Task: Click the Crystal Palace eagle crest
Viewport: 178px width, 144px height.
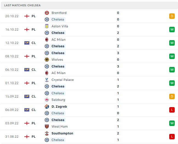Action: [47, 80]
